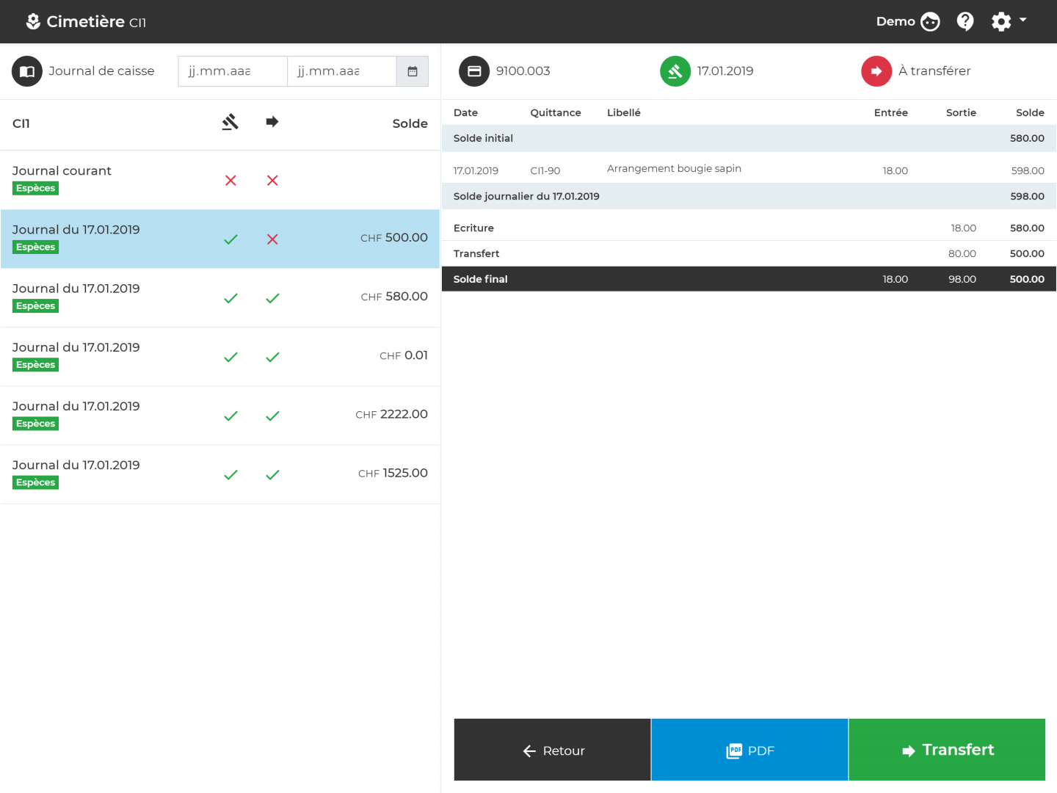
Task: Open the calendar date picker
Action: [x=413, y=71]
